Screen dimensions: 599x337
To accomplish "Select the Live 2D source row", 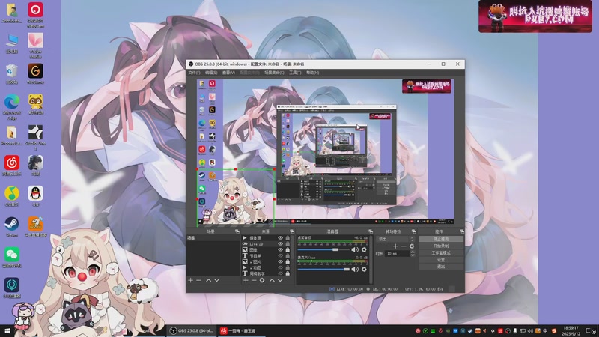I will (x=266, y=244).
